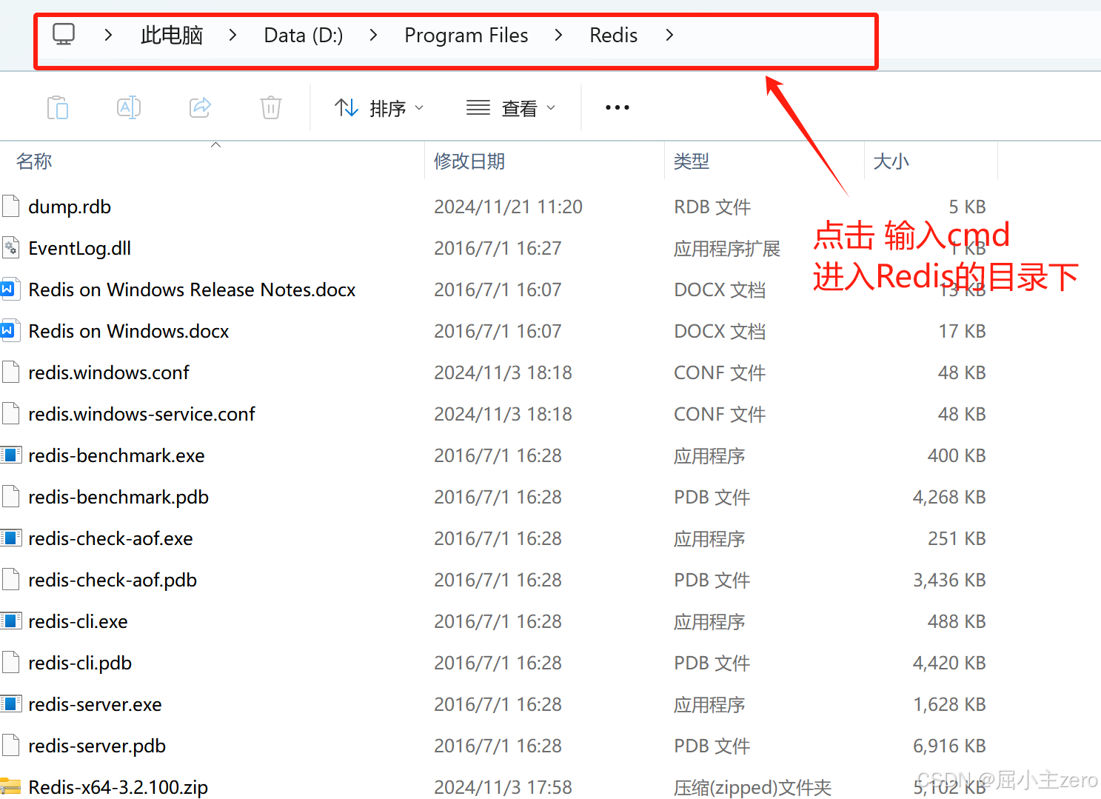Click 400 KB size of redis-benchmark.exe
Screen dimensions: 1101x799
(x=957, y=455)
